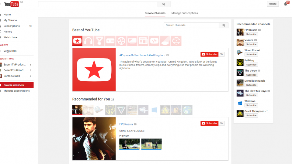The height and width of the screenshot is (164, 292).
Task: Open FPSRussia channel link in main card
Action: (126, 124)
